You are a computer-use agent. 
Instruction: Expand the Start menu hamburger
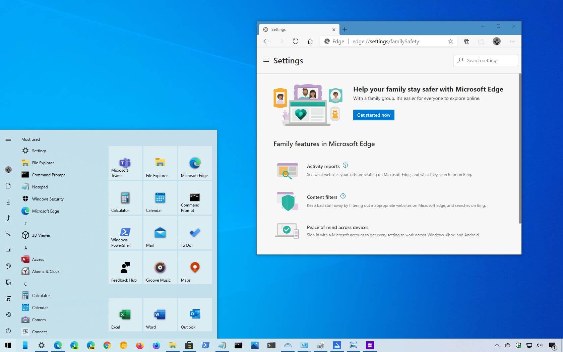[x=8, y=139]
